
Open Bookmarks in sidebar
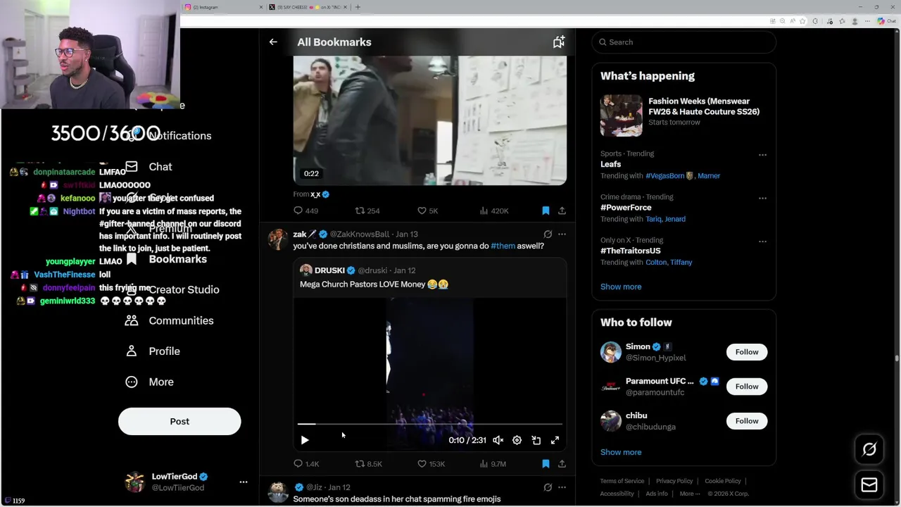pos(166,259)
